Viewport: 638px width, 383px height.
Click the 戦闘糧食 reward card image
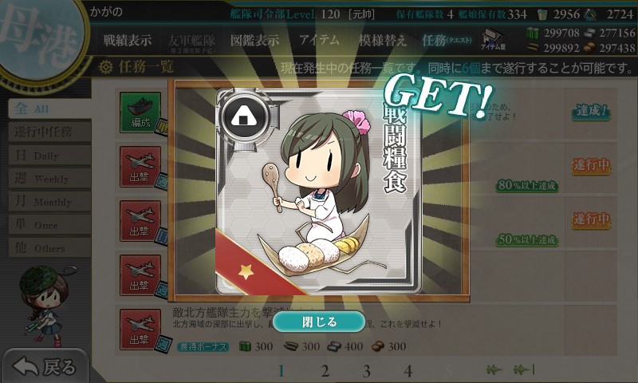(318, 191)
